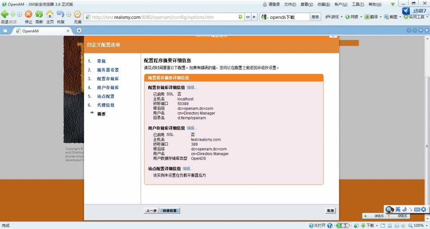Click the IME moon icon

(404, 209)
